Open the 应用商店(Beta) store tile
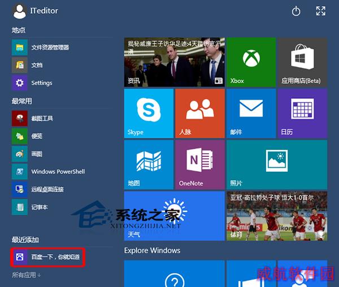This screenshot has width=339, height=287. pyautogui.click(x=302, y=62)
